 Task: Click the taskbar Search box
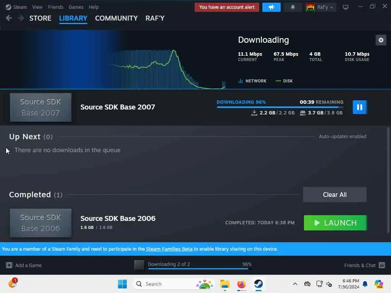pyautogui.click(x=174, y=284)
